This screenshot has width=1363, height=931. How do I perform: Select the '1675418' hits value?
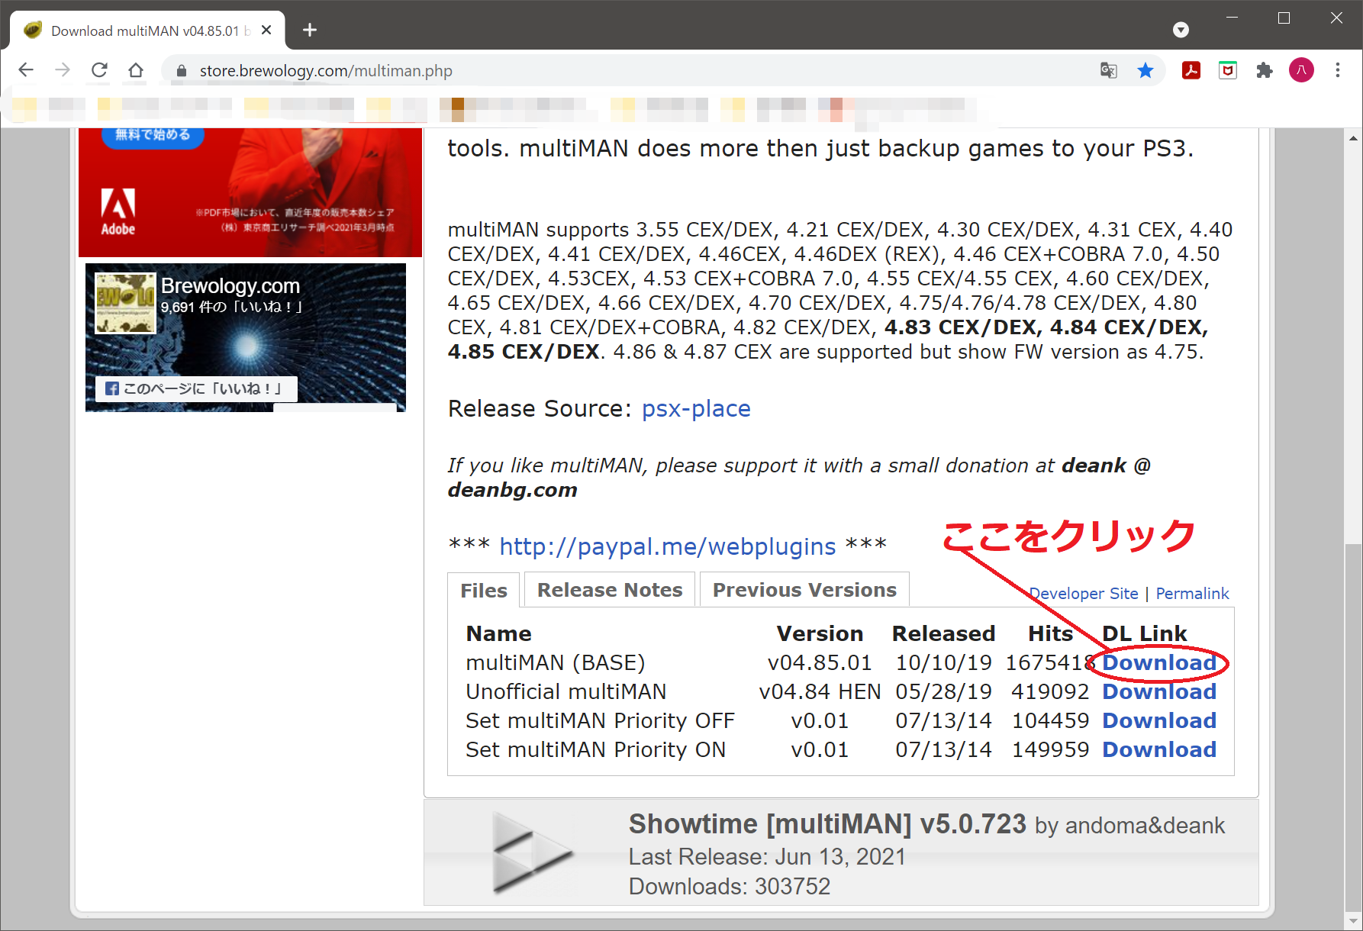tap(1050, 662)
